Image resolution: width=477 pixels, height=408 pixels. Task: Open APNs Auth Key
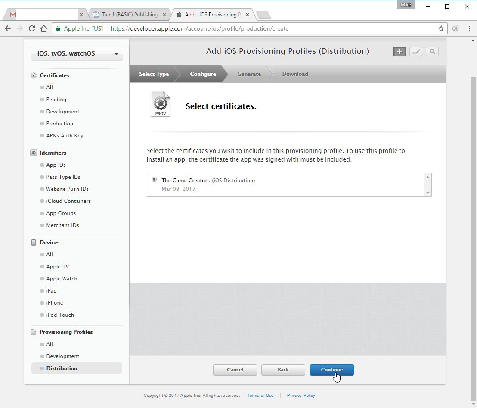pyautogui.click(x=65, y=136)
